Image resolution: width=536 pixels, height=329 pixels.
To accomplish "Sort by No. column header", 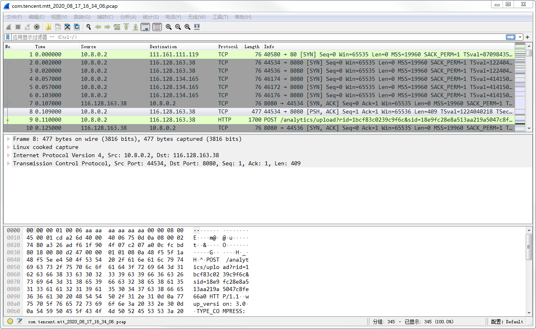I will (x=19, y=47).
